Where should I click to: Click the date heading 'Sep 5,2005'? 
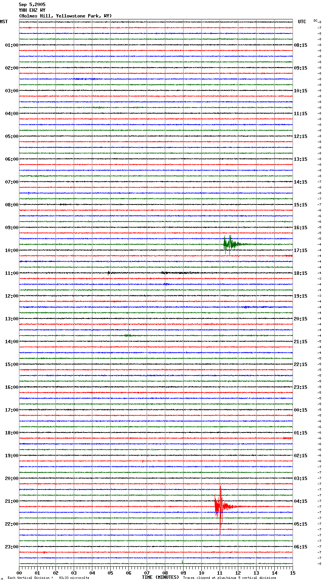[x=32, y=5]
